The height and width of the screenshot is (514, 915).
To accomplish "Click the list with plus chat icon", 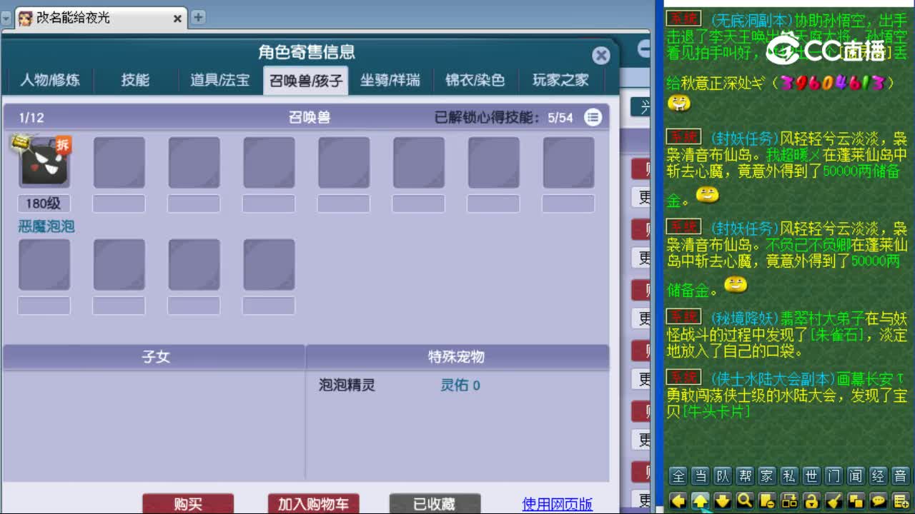I will tap(900, 500).
